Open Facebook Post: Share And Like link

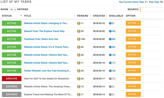pos(41,39)
